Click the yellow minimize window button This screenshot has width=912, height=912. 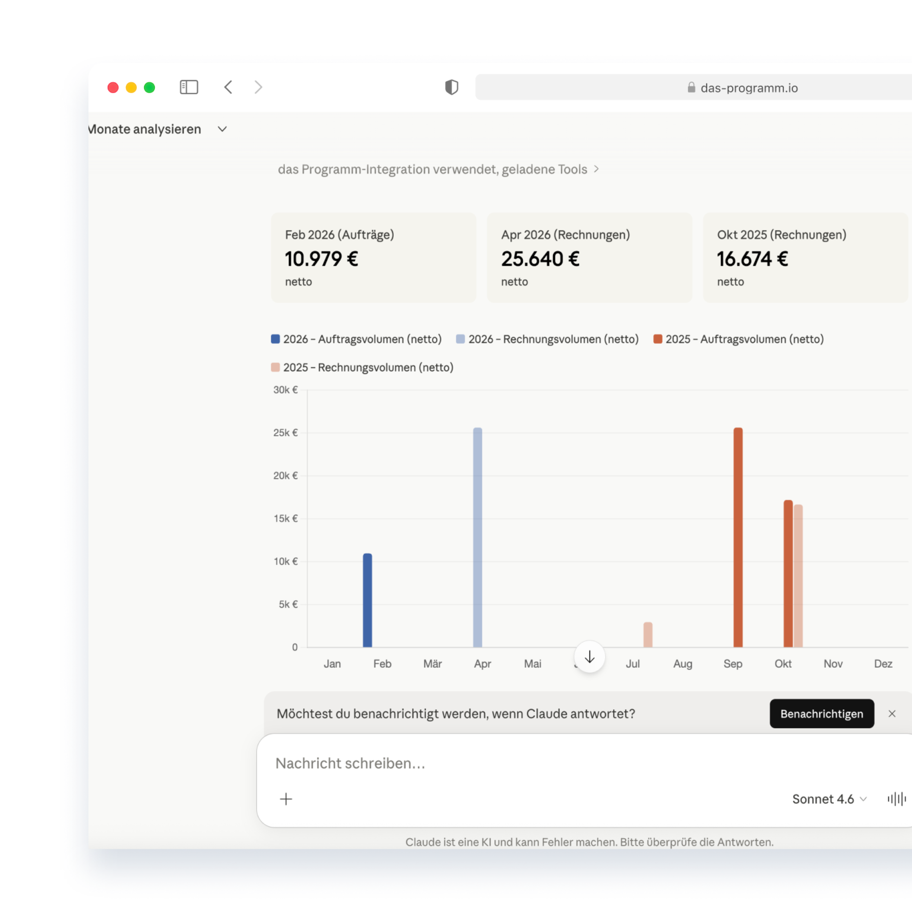(x=131, y=88)
